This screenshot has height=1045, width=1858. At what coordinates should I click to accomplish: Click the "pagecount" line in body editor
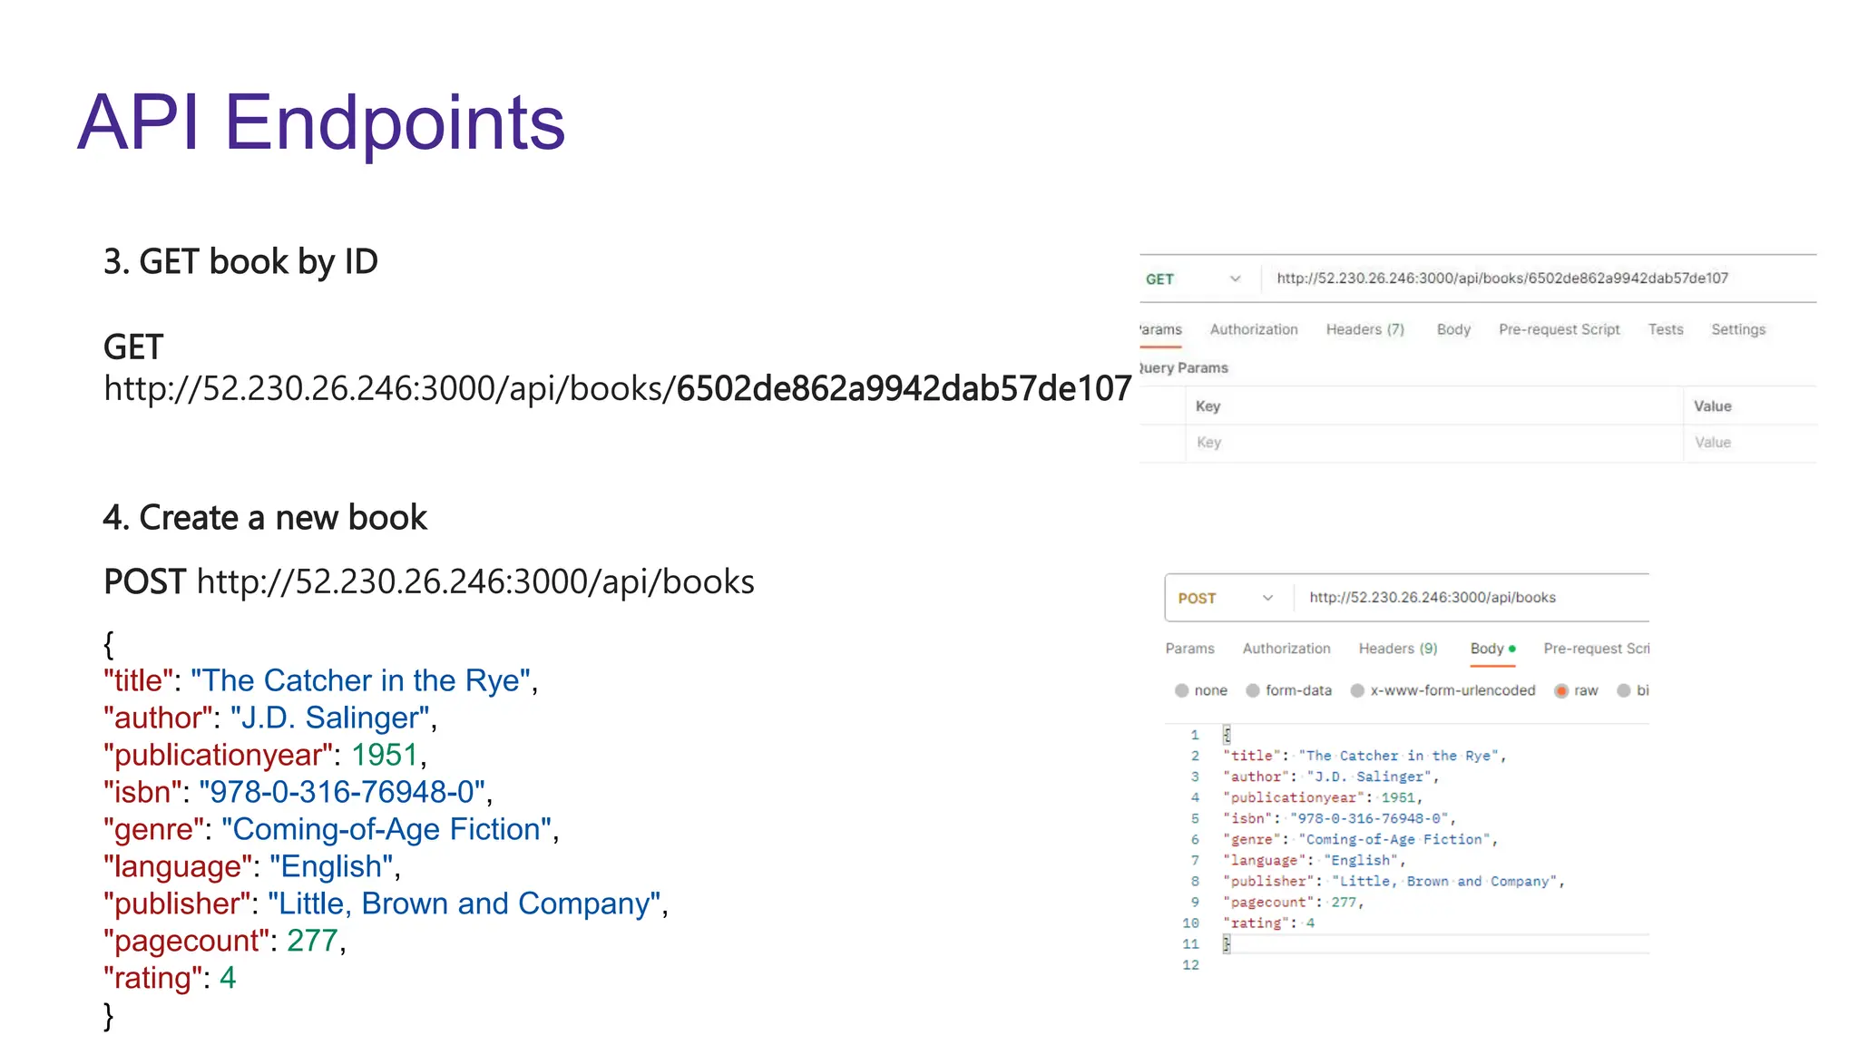[x=1293, y=902]
